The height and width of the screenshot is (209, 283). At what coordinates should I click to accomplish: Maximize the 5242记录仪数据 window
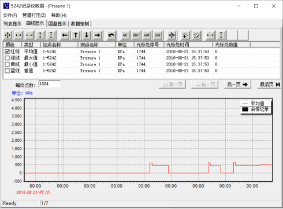tap(256, 6)
